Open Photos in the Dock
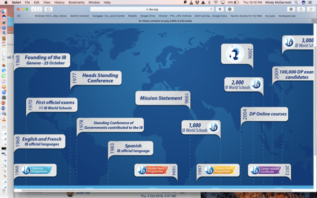Screen dimensions: 317x198 pyautogui.click(x=4, y=65)
